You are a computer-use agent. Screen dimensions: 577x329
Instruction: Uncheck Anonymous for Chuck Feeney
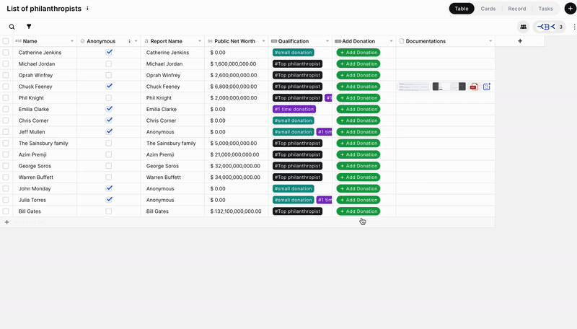pyautogui.click(x=109, y=86)
